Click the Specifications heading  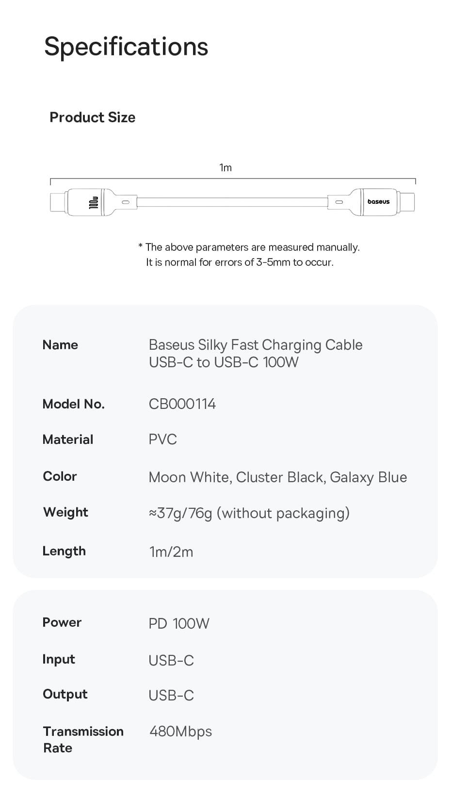tap(126, 47)
